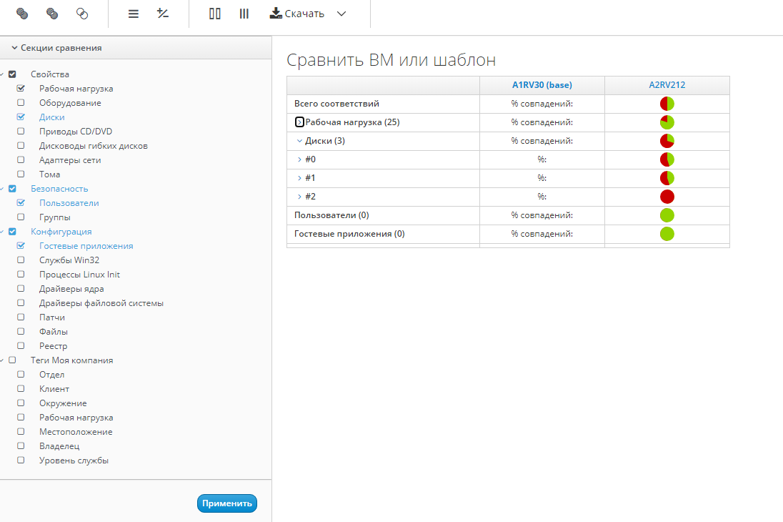The height and width of the screenshot is (522, 783).
Task: Expand disk #1 row details
Action: (x=299, y=178)
